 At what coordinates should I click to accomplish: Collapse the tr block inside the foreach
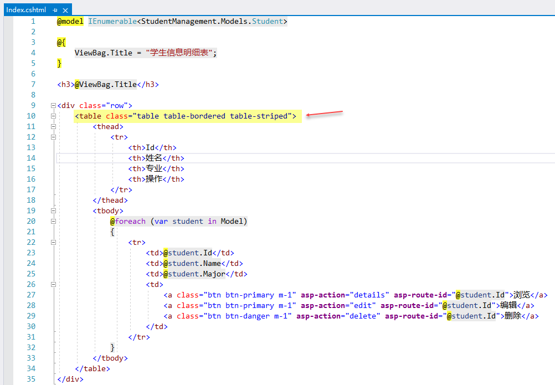tap(53, 242)
